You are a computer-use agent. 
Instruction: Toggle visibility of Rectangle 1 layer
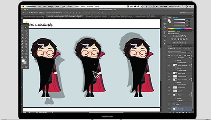pos(169,109)
